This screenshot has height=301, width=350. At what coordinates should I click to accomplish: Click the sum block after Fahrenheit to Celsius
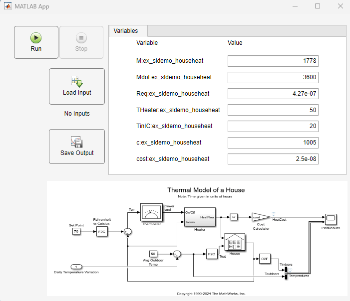[128, 232]
